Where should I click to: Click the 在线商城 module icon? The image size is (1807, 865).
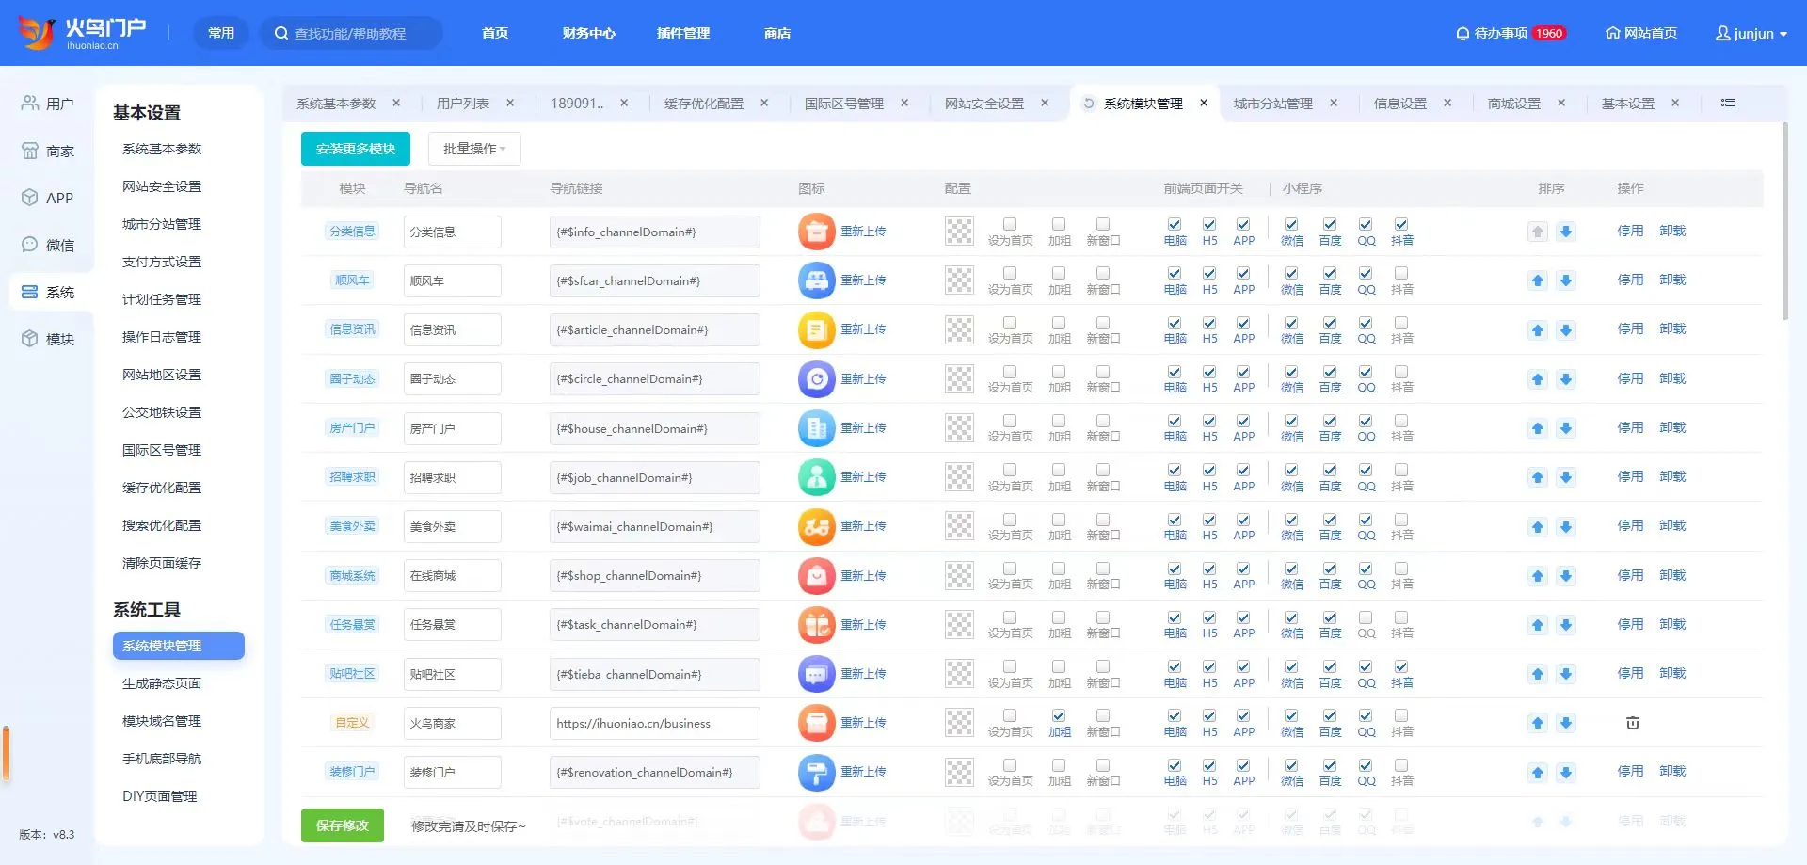point(816,576)
